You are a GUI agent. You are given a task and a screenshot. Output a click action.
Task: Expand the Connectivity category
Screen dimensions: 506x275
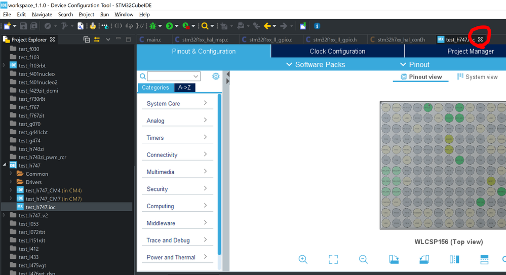point(177,154)
